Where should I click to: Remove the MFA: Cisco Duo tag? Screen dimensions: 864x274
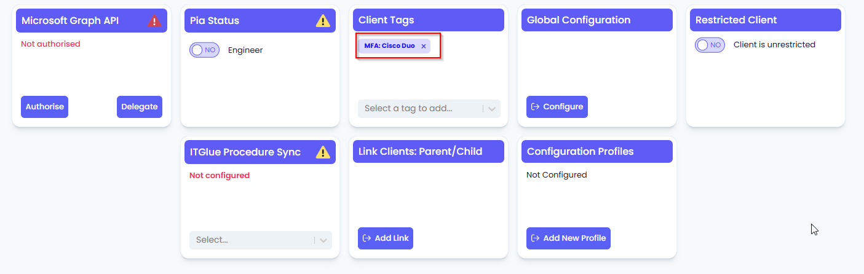[423, 46]
